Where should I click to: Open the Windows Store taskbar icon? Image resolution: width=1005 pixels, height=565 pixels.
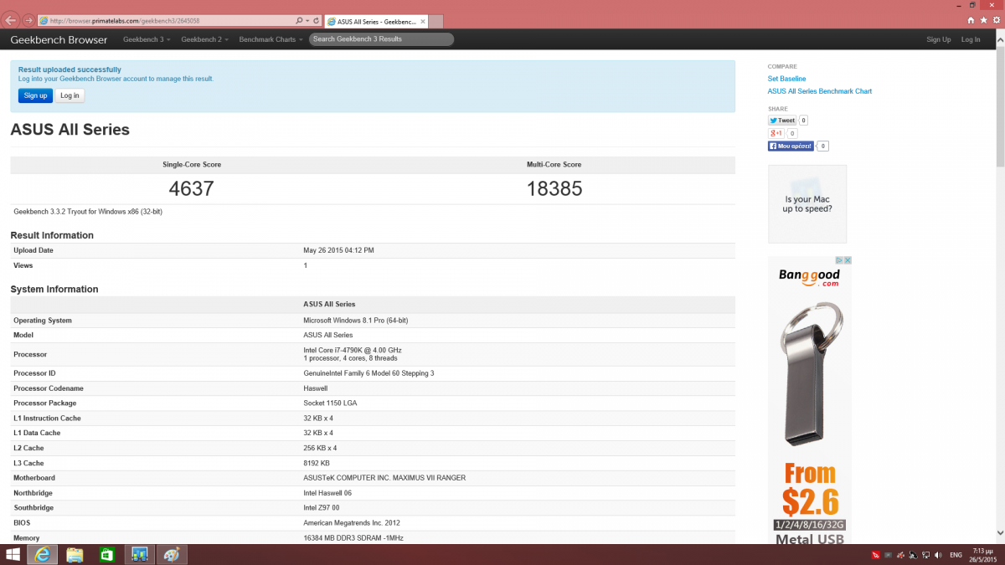point(107,554)
